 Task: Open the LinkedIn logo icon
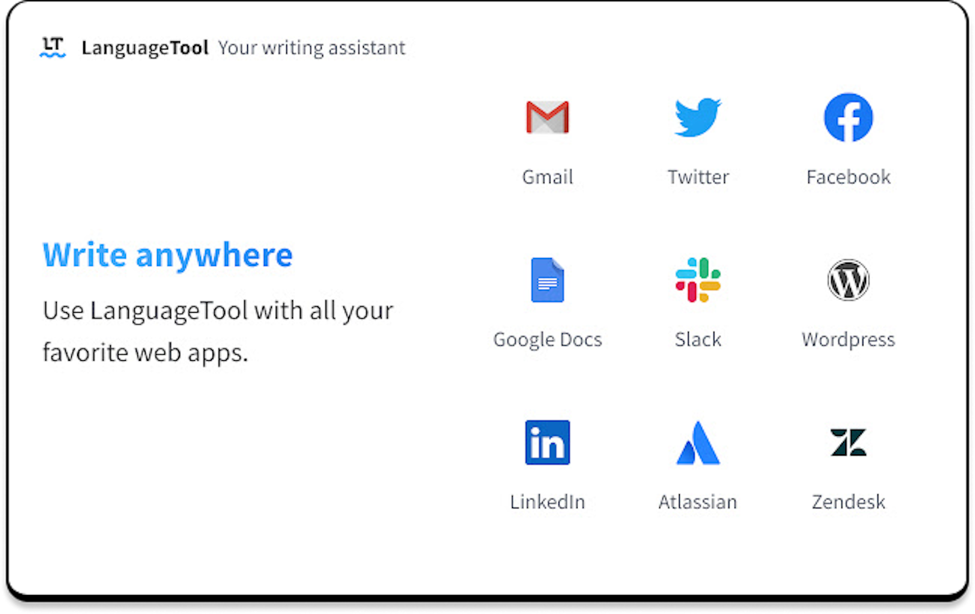(x=547, y=443)
